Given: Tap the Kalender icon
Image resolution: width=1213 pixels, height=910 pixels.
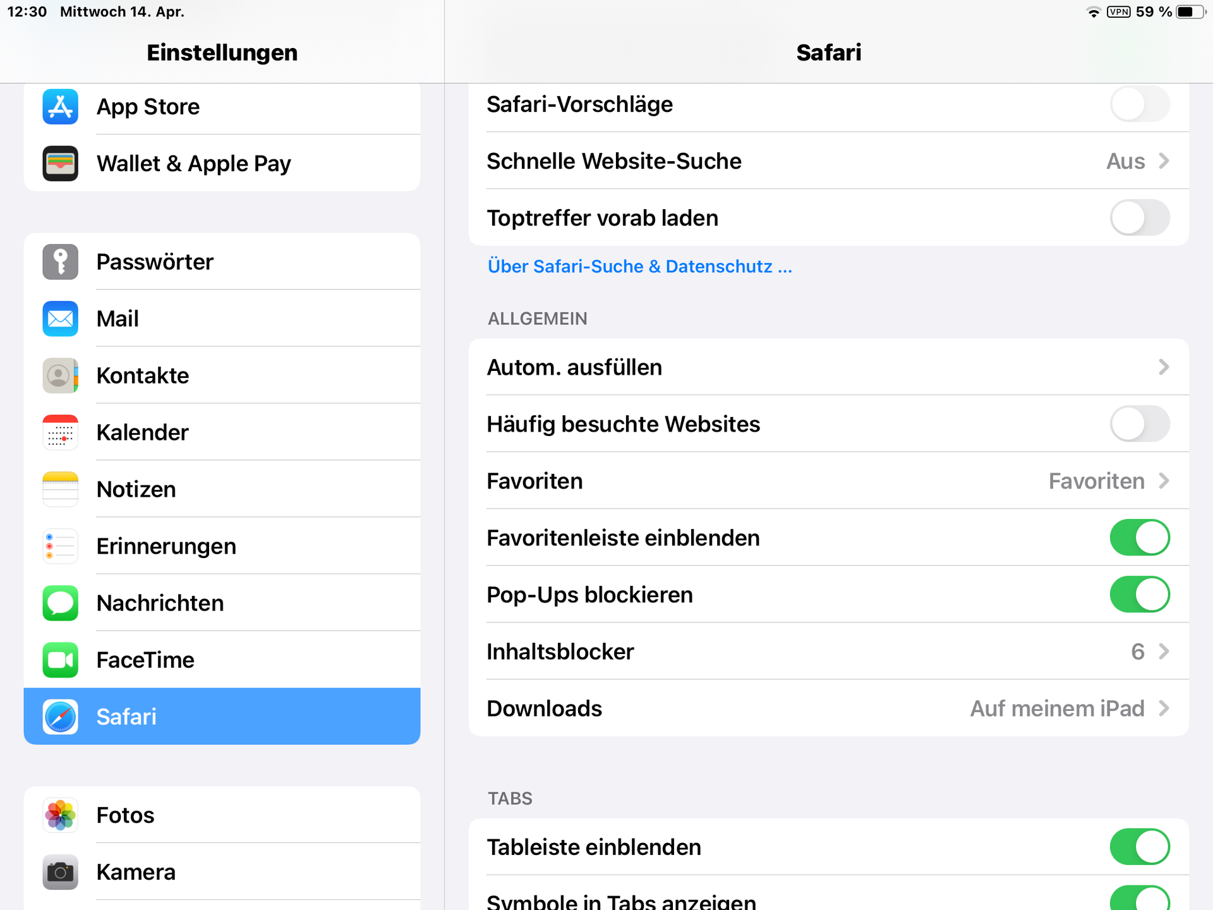Looking at the screenshot, I should click(x=60, y=432).
